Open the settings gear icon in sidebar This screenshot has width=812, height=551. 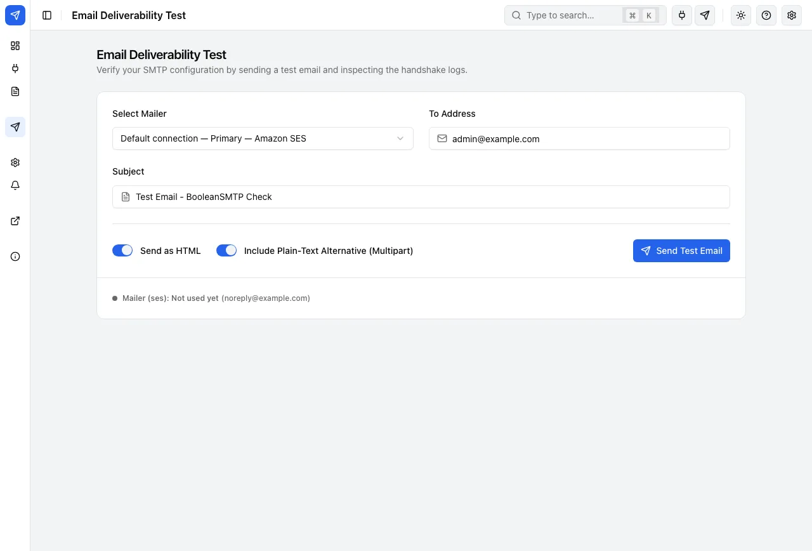coord(15,163)
